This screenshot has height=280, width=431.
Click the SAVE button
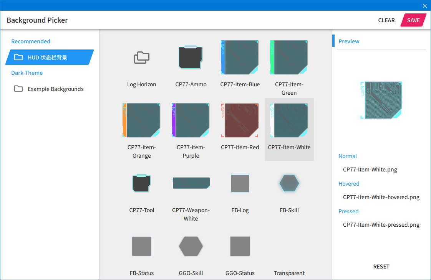(x=413, y=20)
